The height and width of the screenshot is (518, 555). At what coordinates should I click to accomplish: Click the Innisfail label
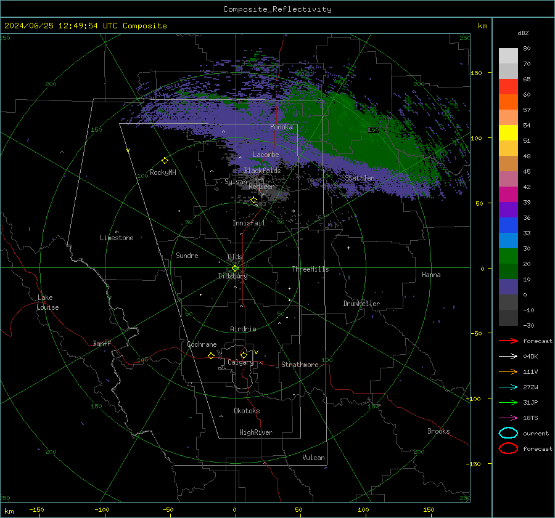coord(249,223)
